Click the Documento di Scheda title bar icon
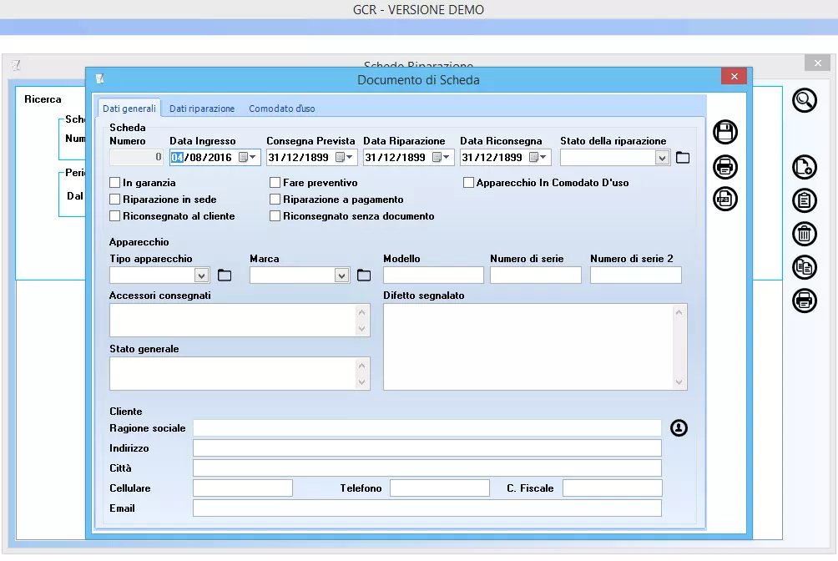Viewport: 838px width, 561px height. pos(100,79)
